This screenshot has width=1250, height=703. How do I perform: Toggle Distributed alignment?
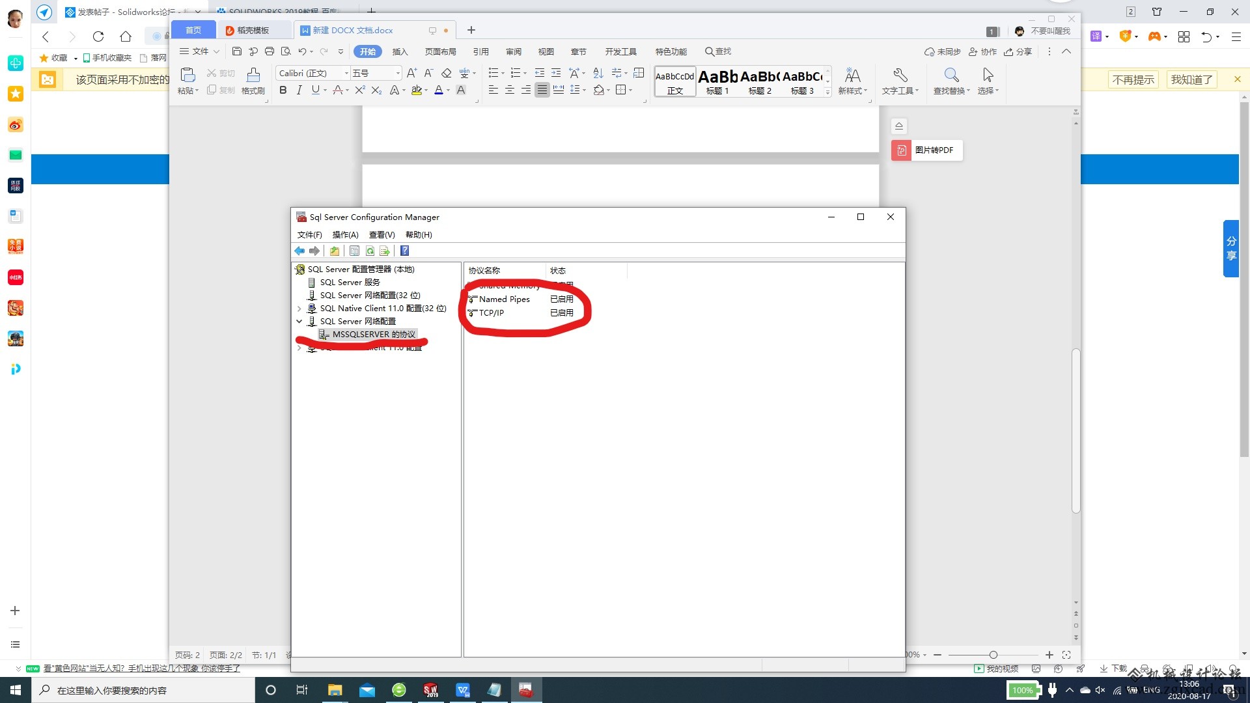(559, 90)
